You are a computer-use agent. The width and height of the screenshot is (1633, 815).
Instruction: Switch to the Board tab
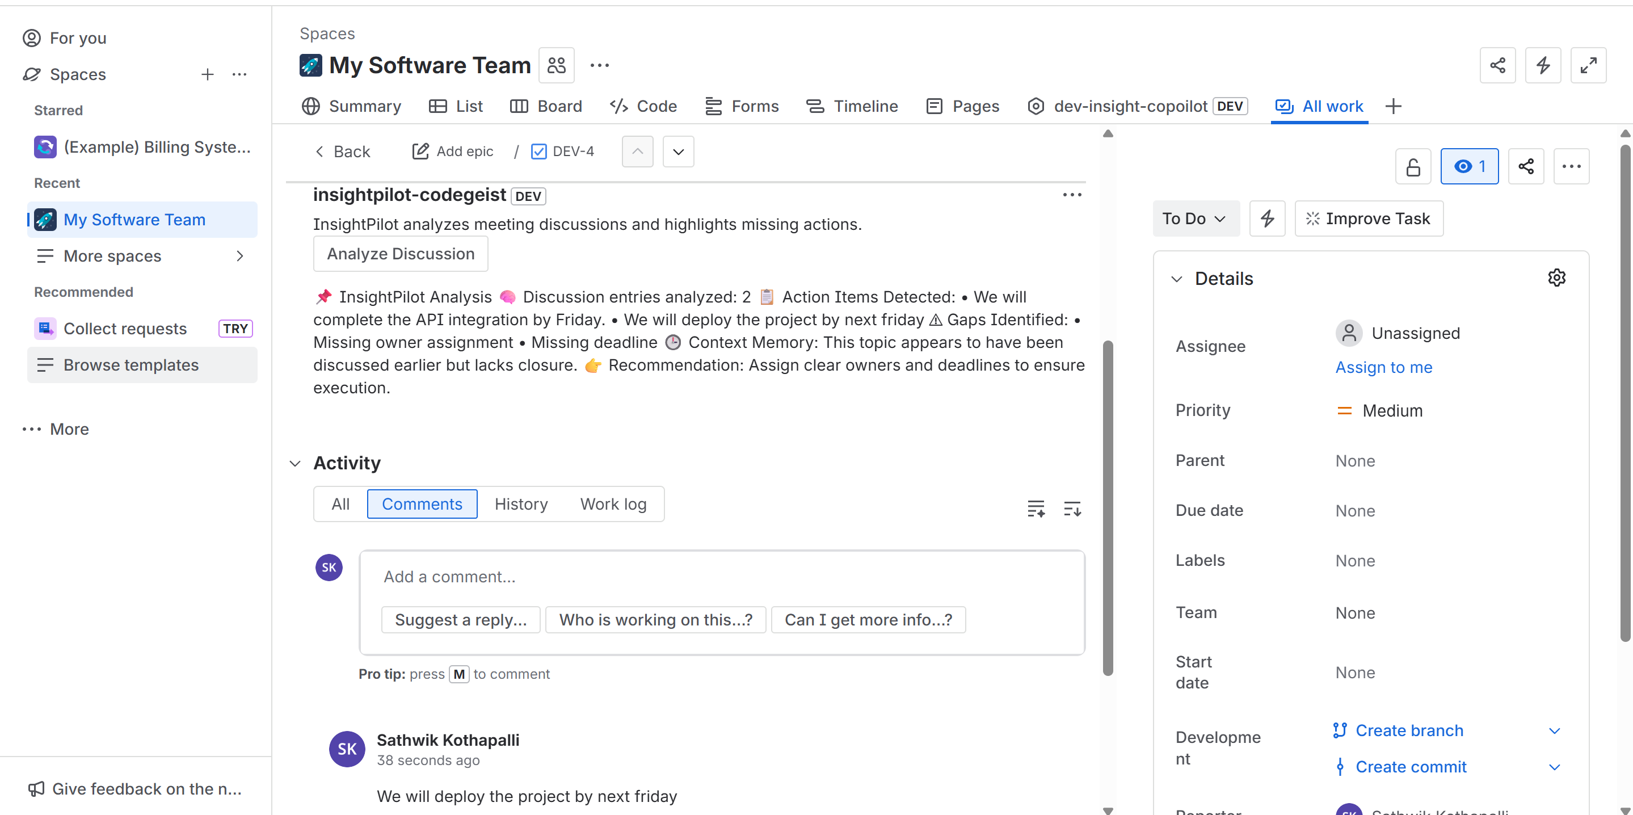(546, 106)
